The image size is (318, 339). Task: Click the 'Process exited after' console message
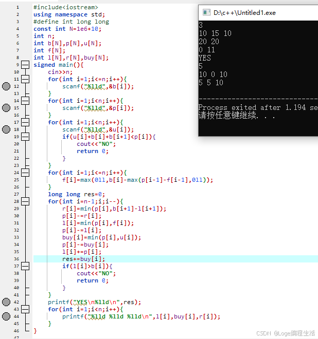pos(258,107)
